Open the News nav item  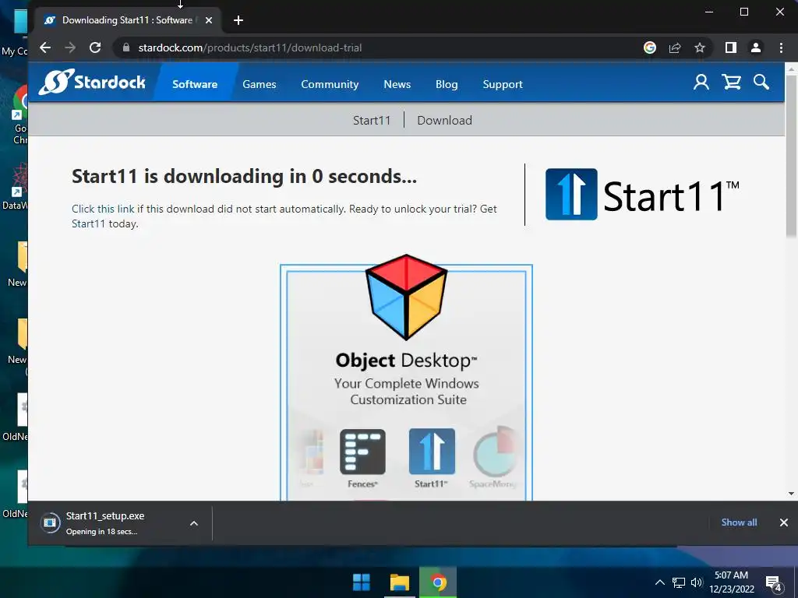click(x=397, y=84)
